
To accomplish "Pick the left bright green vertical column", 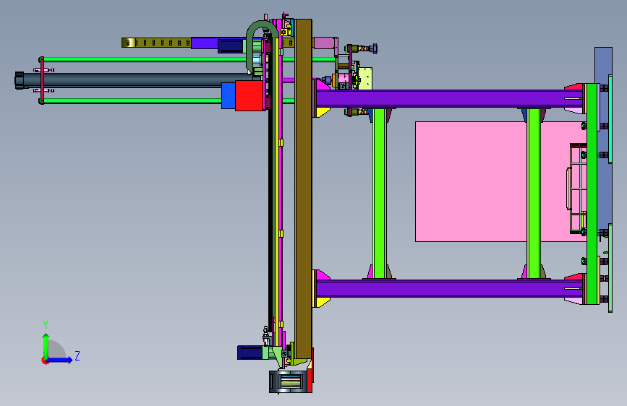I will pyautogui.click(x=380, y=194).
